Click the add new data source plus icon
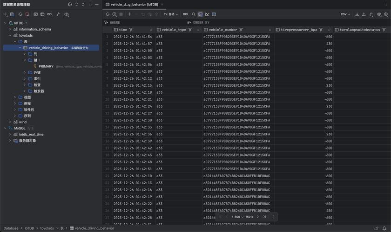The width and height of the screenshot is (391, 232). 5,14
